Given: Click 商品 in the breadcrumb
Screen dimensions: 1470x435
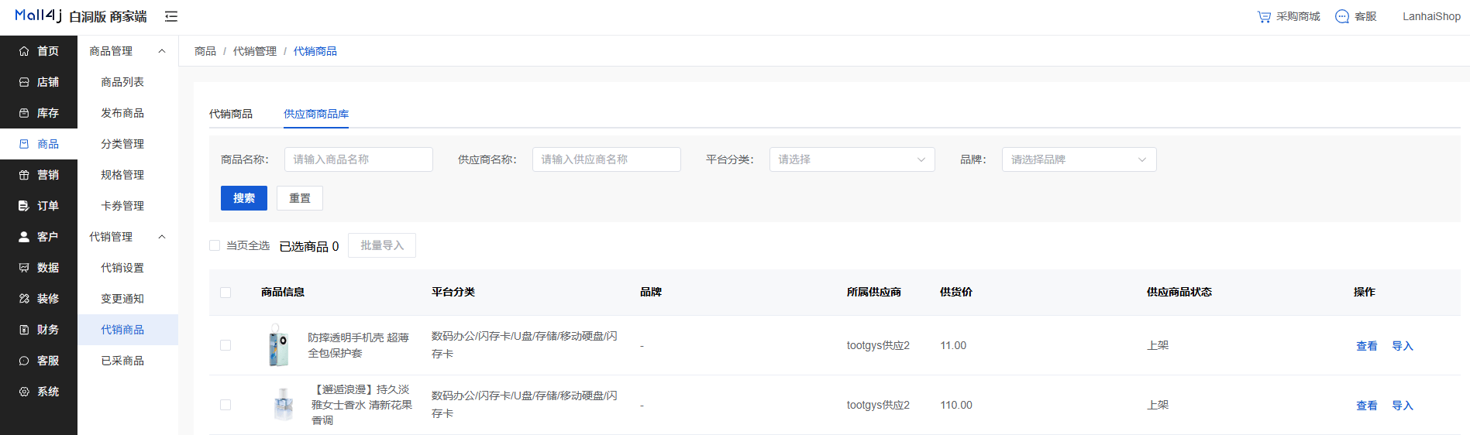Looking at the screenshot, I should [205, 51].
